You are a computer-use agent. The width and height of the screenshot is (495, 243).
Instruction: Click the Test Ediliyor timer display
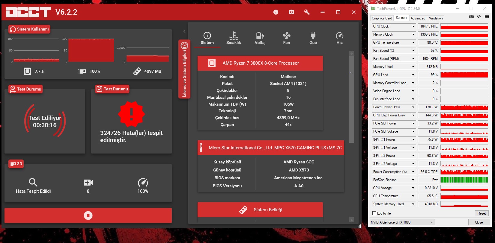click(x=45, y=121)
